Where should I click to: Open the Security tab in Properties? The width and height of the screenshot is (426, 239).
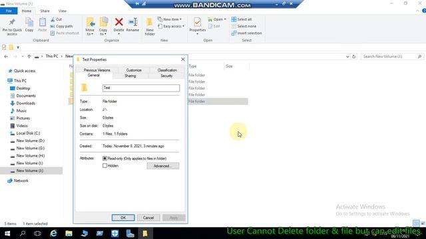click(x=166, y=76)
